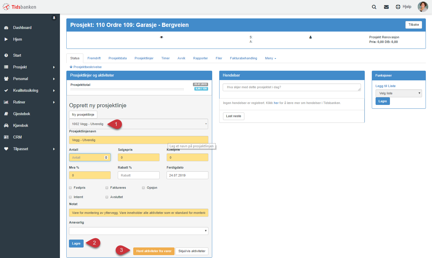Switch to the Timer tab
The width and height of the screenshot is (432, 258).
165,58
